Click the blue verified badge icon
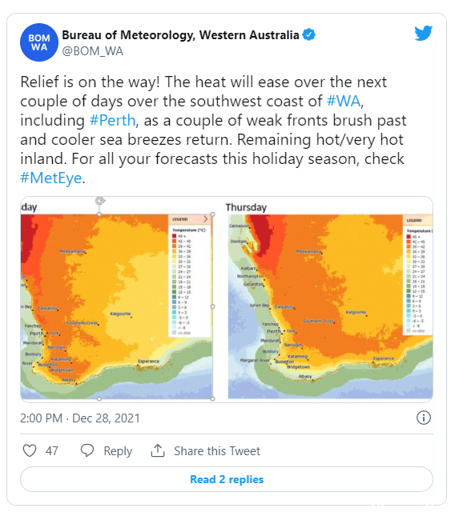The width and height of the screenshot is (459, 520). 309,35
